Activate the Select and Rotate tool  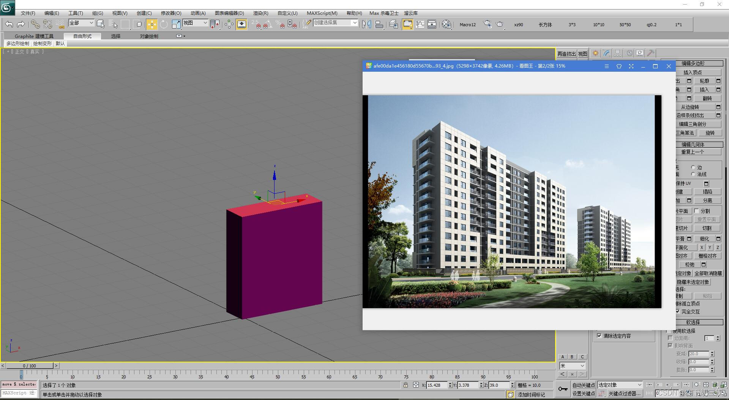click(x=164, y=24)
